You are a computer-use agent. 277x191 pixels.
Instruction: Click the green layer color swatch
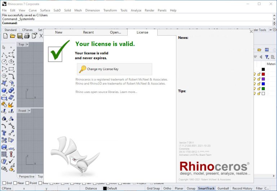[263, 89]
